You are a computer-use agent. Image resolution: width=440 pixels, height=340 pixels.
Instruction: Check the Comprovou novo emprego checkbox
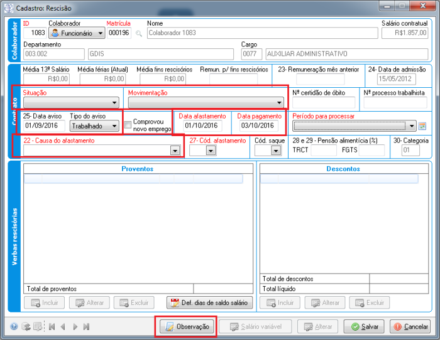(128, 124)
